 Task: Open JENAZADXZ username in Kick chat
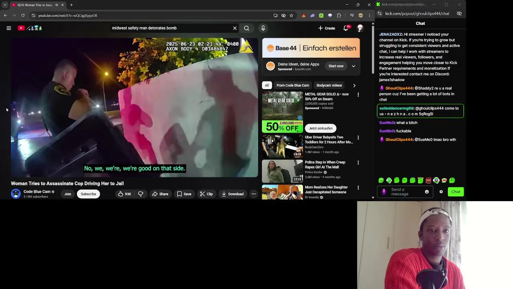click(x=391, y=35)
